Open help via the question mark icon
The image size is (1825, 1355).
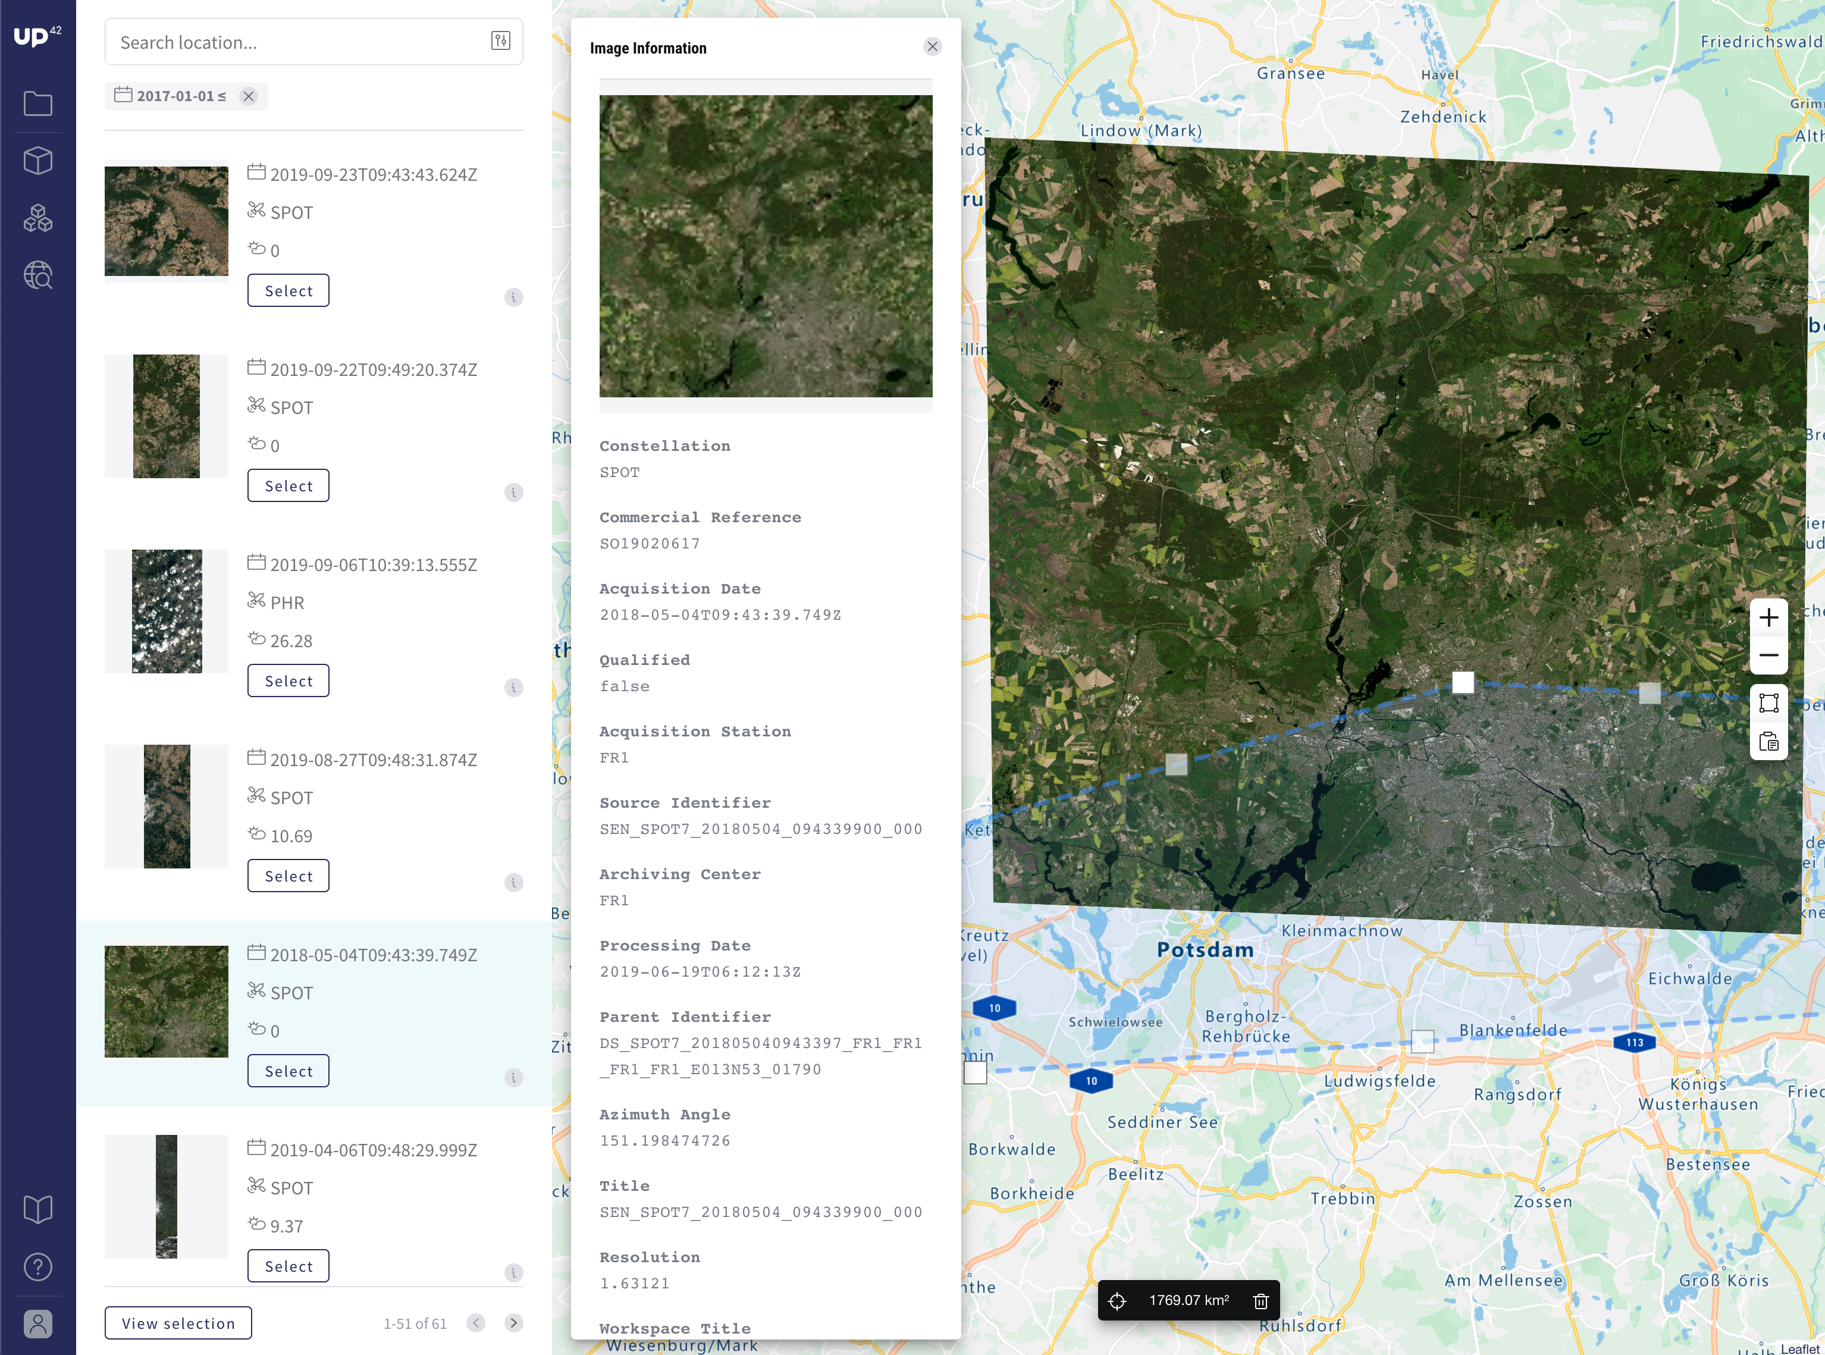[x=37, y=1266]
